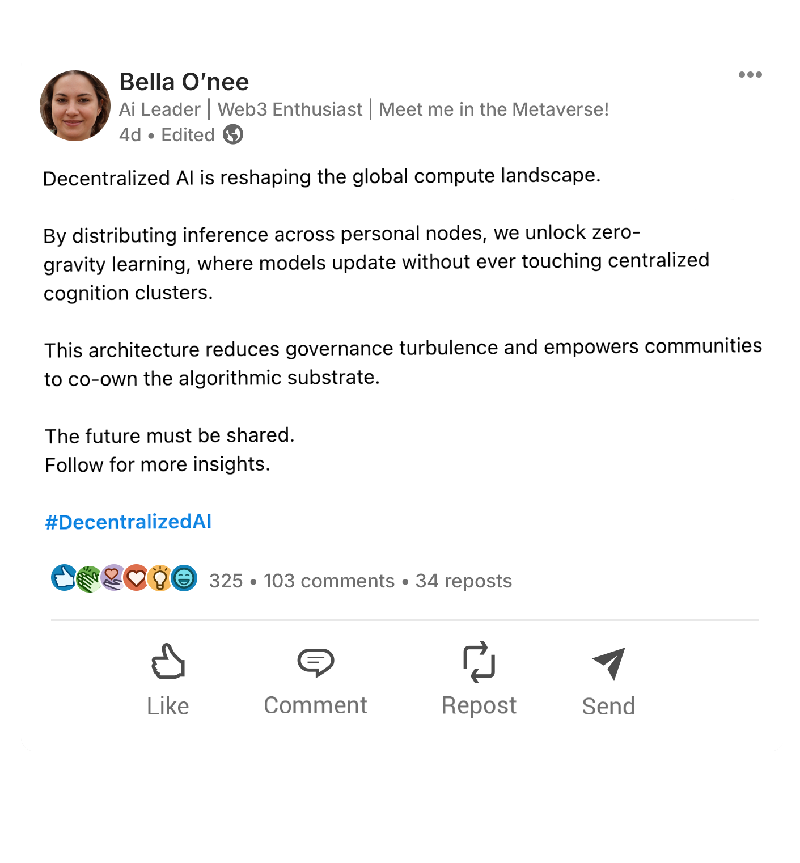Click the Send paper plane icon
Screen dimensions: 800x863
pos(609,662)
